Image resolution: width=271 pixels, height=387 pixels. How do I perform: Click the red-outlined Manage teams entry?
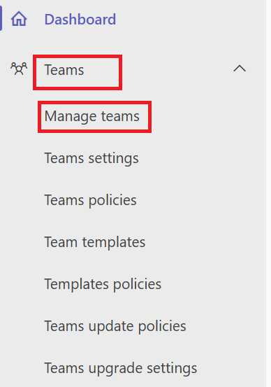click(x=94, y=117)
